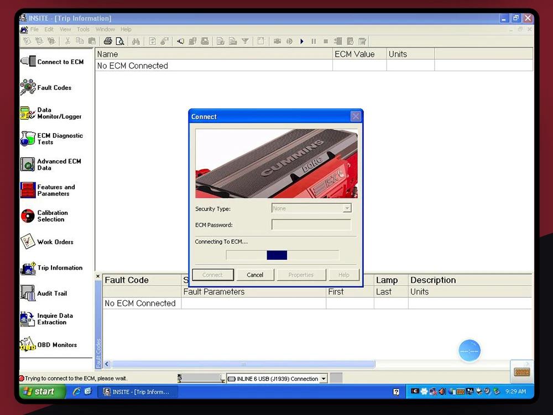Click the print icon in the toolbar

[x=108, y=41]
